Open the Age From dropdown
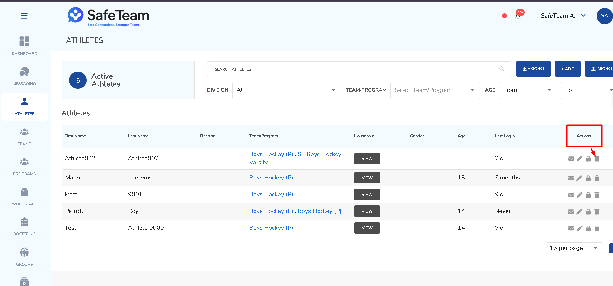Image resolution: width=613 pixels, height=286 pixels. (x=528, y=90)
